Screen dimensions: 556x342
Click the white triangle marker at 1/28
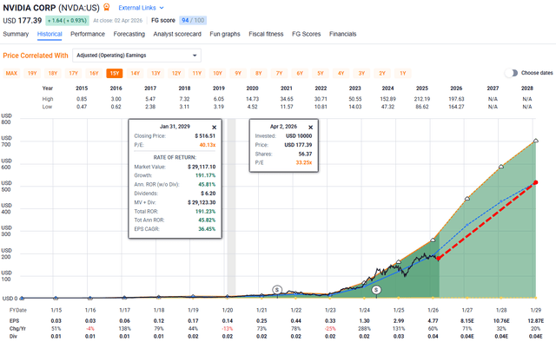(501, 166)
